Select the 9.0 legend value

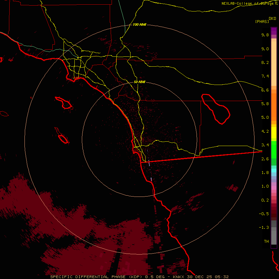[x=265, y=49]
